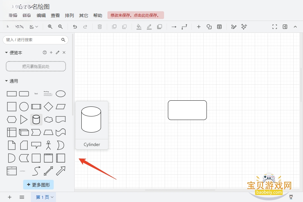Open the 排列 menu
This screenshot has height=202, width=303.
coord(69,15)
